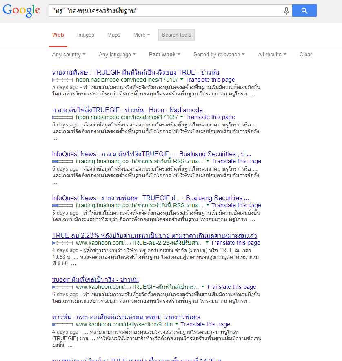Click rank bar beside hoon.nadiamode.com/headlines/17168
This screenshot has height=361, width=342.
(x=62, y=117)
